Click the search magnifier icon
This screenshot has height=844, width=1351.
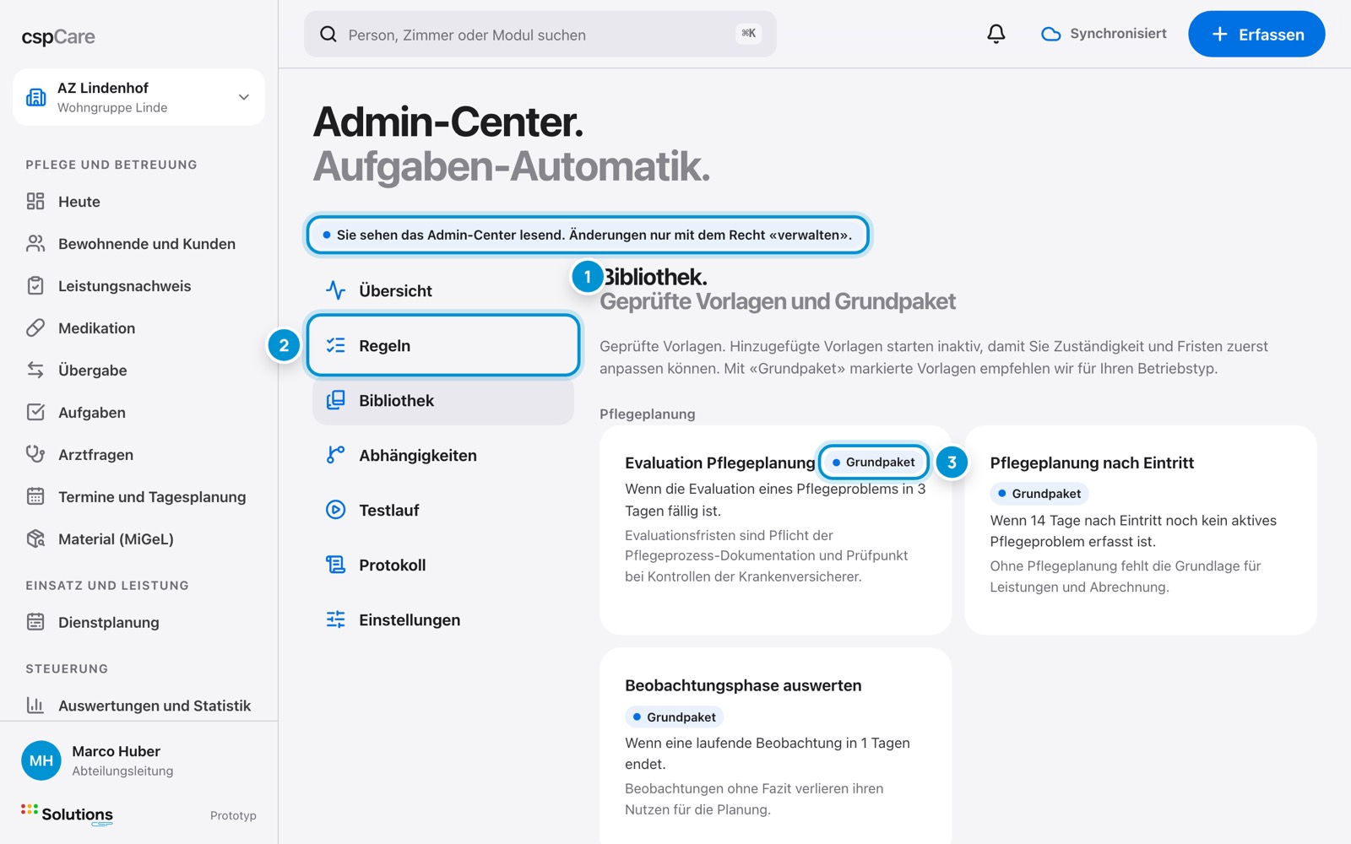pos(328,35)
